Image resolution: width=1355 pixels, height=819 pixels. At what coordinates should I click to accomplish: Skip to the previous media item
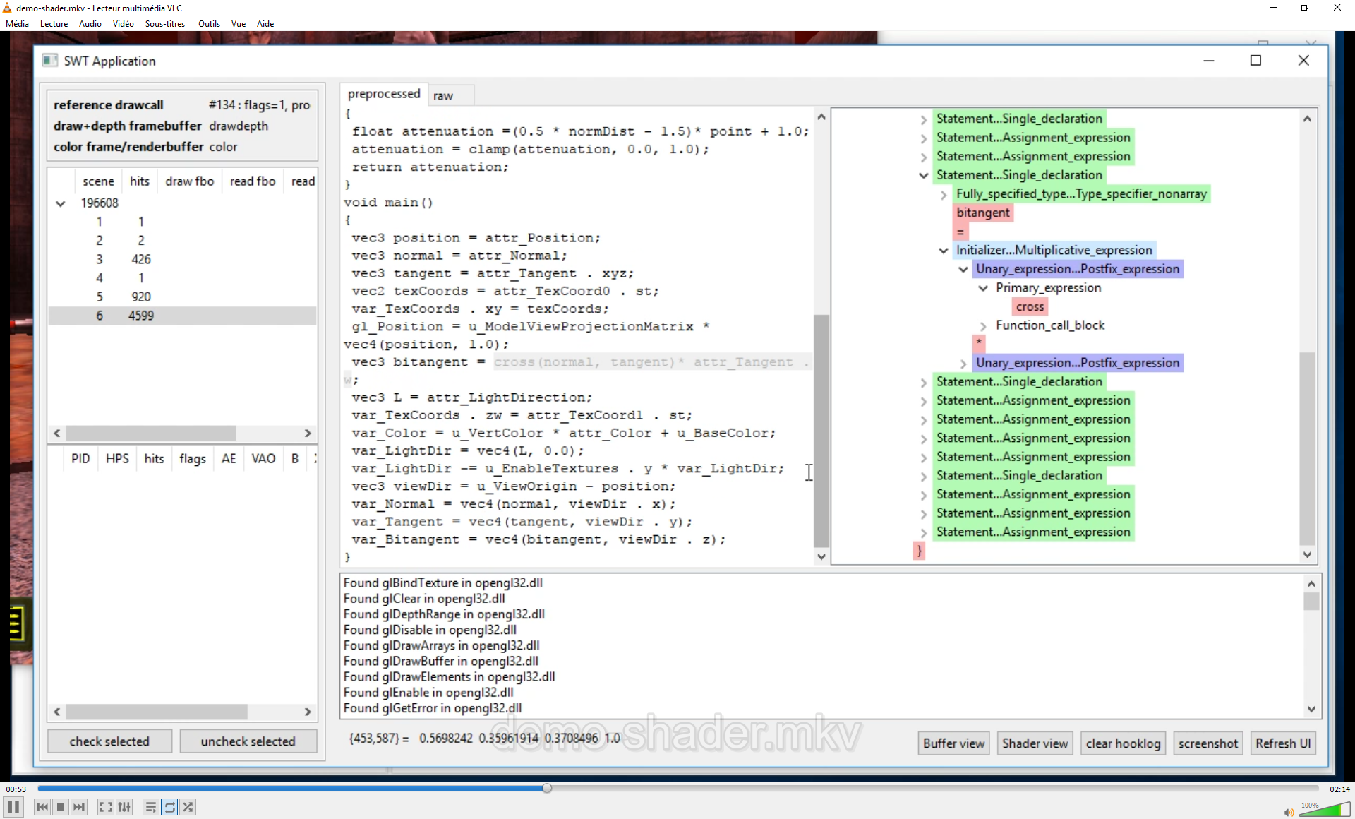42,807
